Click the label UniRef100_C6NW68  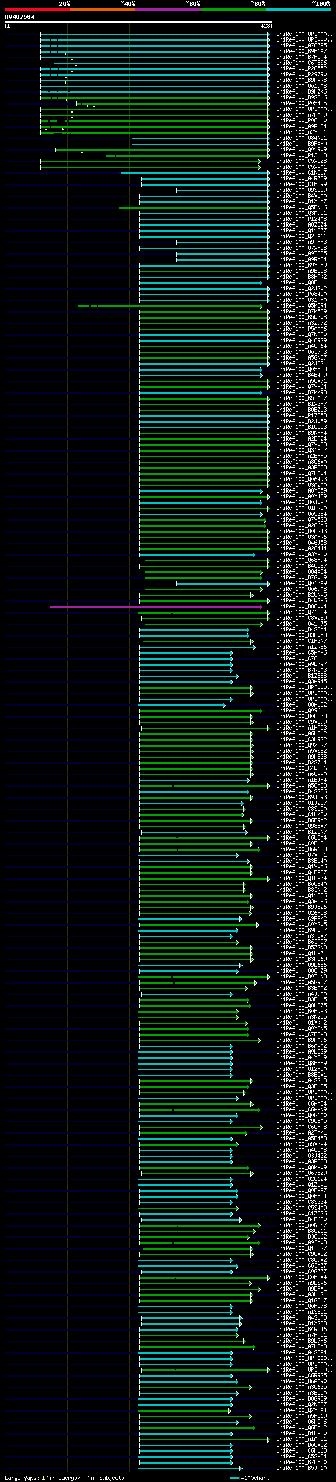(x=301, y=1450)
